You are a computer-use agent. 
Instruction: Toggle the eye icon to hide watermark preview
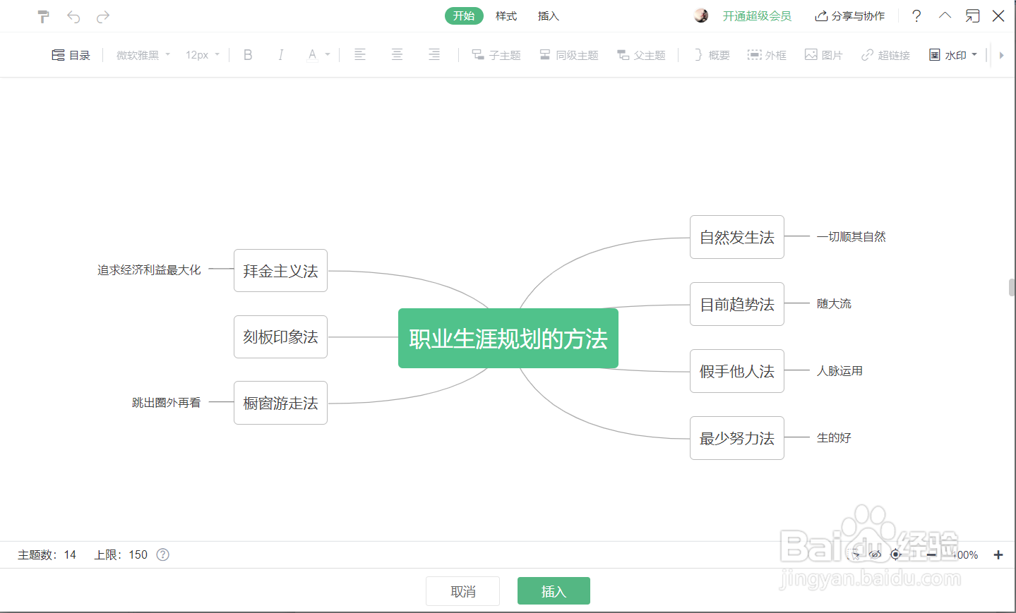[875, 554]
